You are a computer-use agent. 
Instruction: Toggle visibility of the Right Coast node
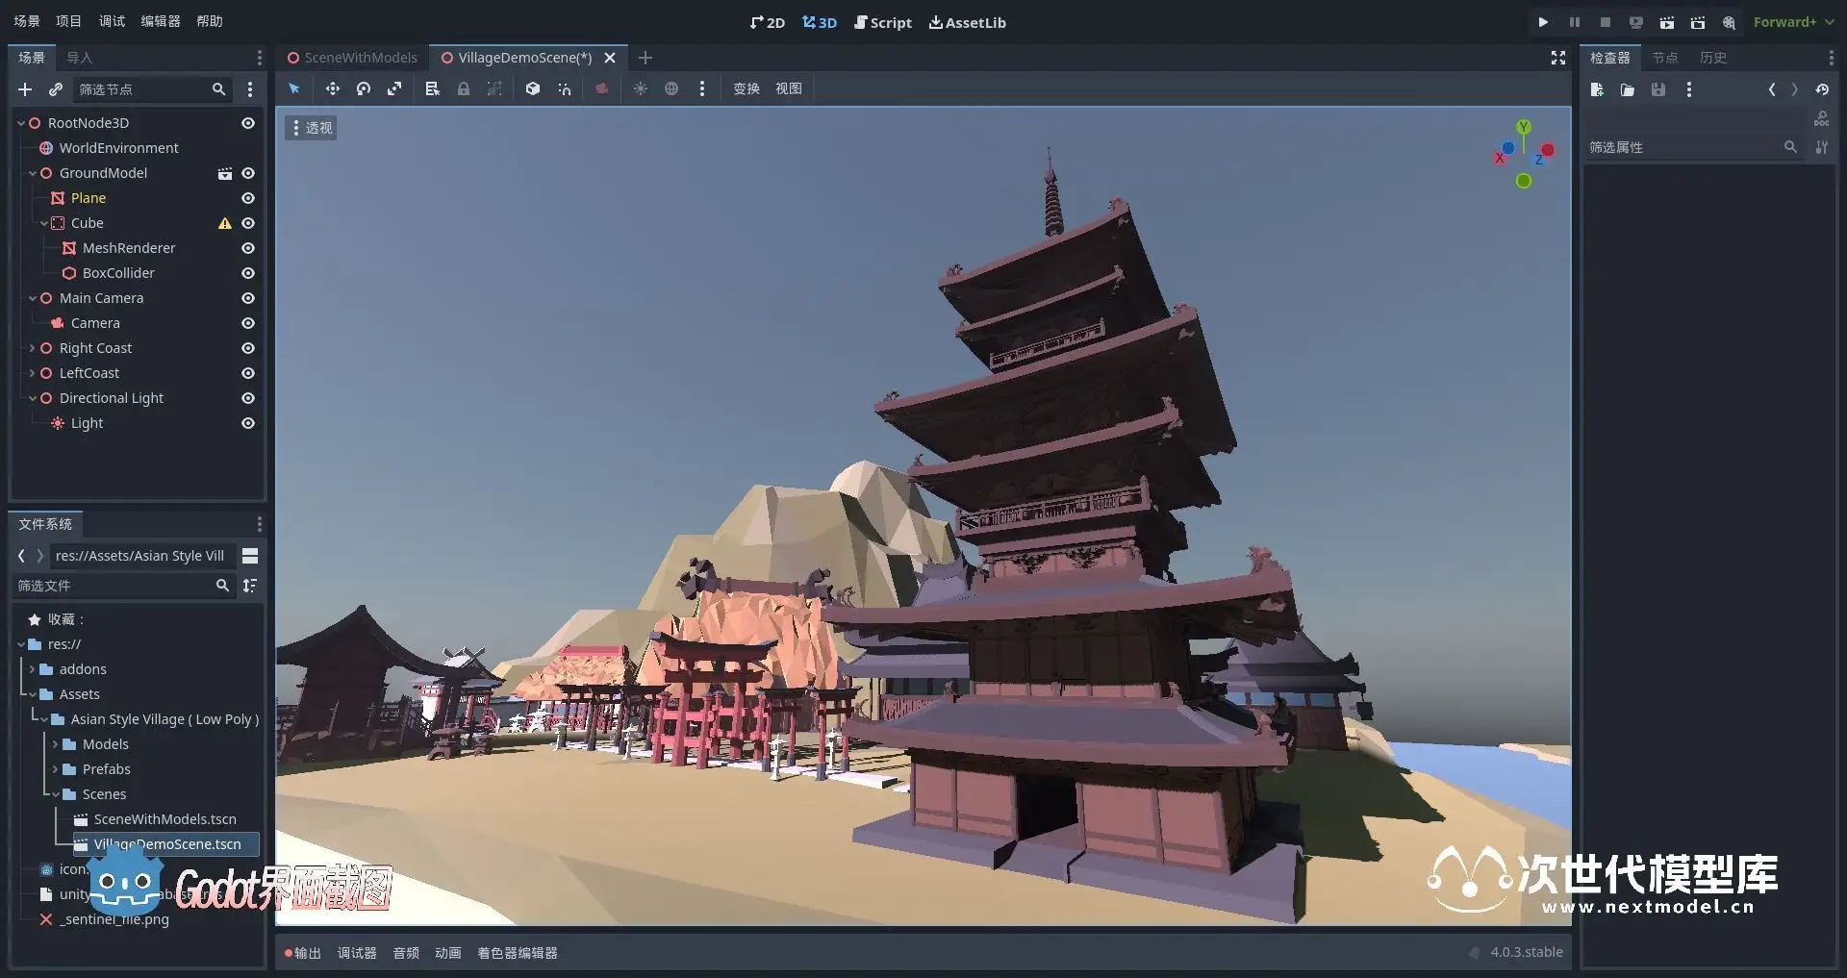tap(247, 348)
